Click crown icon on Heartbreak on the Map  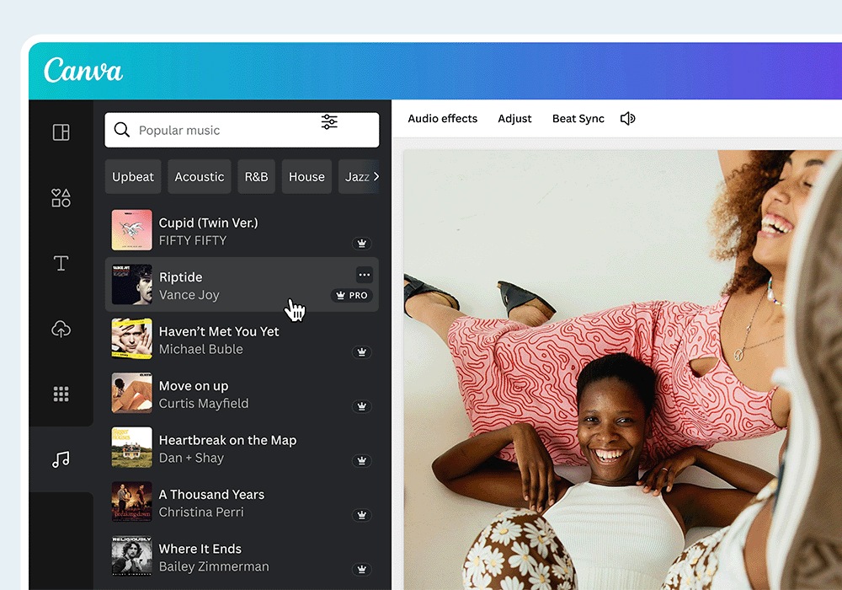362,460
